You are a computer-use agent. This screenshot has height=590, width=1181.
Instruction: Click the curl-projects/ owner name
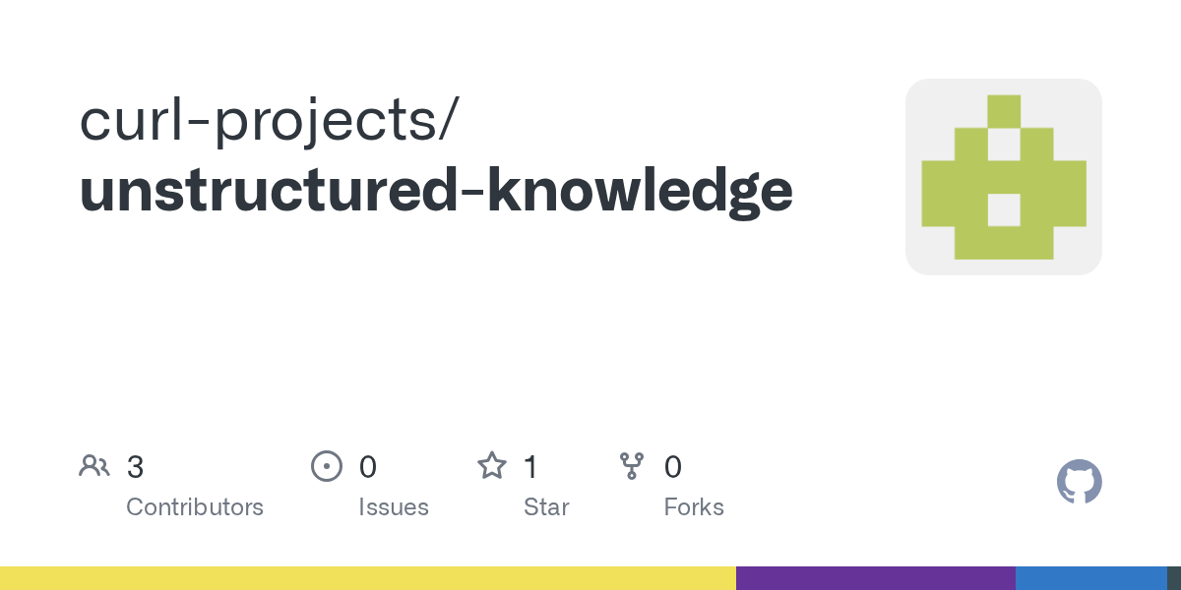tap(268, 122)
